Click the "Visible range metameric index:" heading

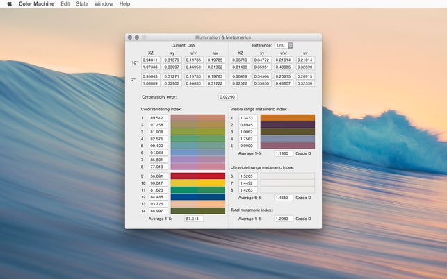coord(259,110)
